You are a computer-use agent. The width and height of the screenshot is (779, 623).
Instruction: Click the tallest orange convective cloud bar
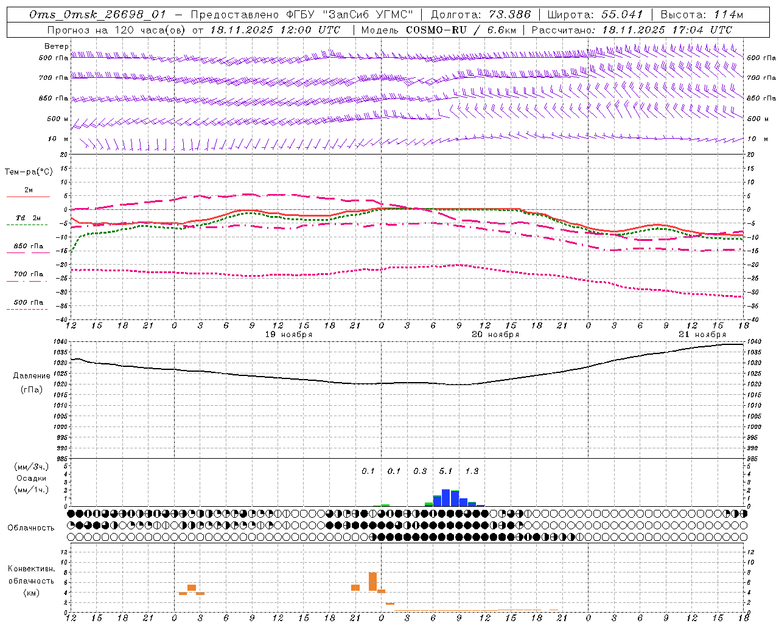click(x=372, y=582)
